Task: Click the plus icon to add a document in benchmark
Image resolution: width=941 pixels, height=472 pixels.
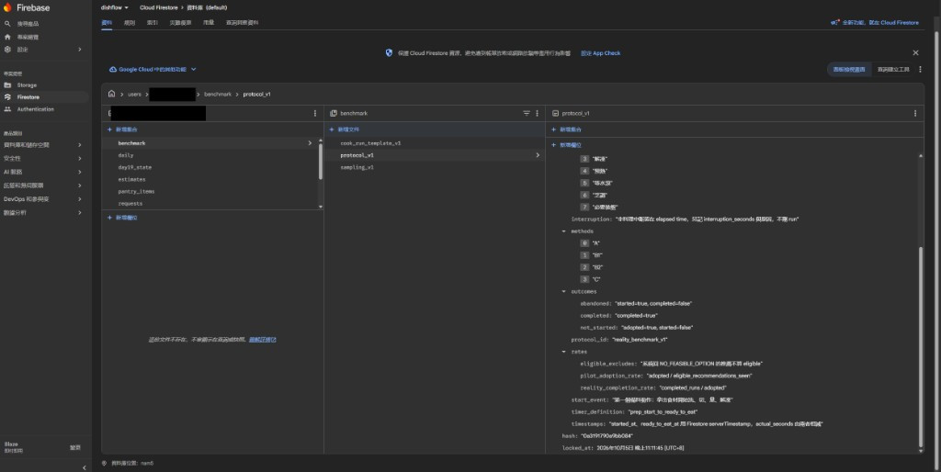Action: pos(331,129)
